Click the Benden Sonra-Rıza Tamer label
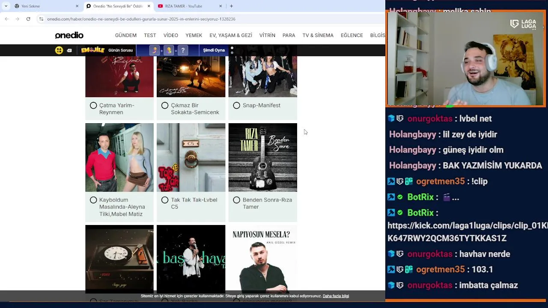This screenshot has height=308, width=548. coord(267,203)
